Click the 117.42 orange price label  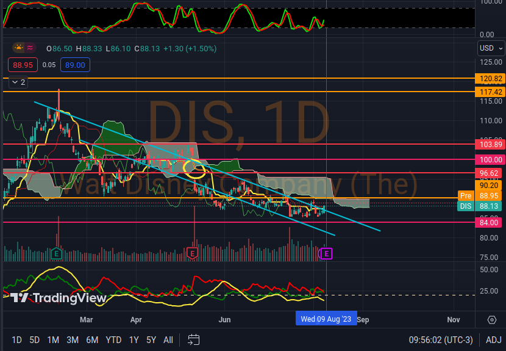(491, 92)
